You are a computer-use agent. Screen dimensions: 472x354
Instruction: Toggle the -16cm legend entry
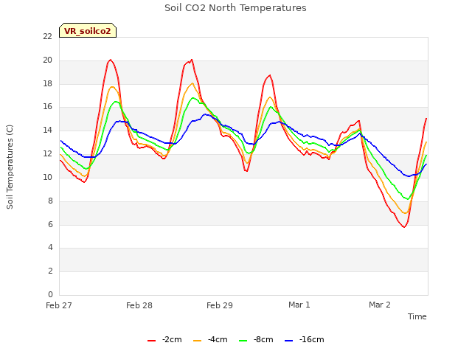[x=305, y=339]
